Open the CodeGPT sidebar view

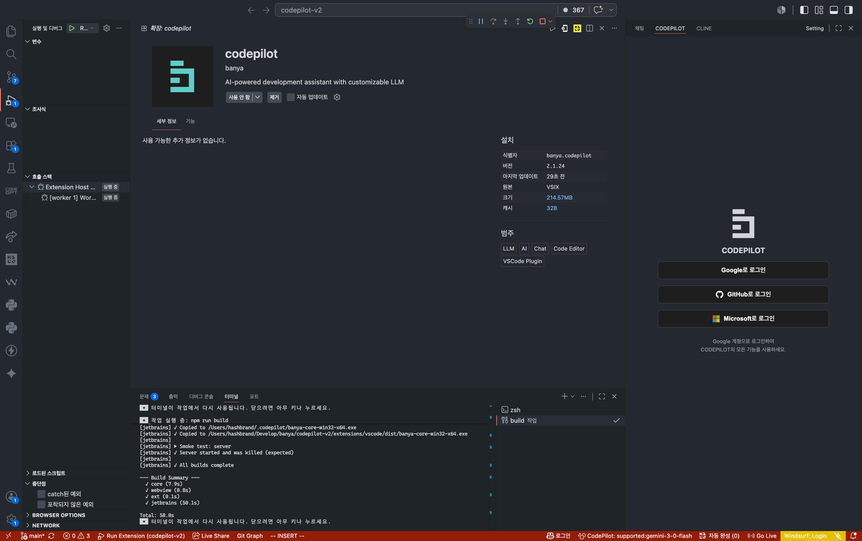pyautogui.click(x=11, y=191)
